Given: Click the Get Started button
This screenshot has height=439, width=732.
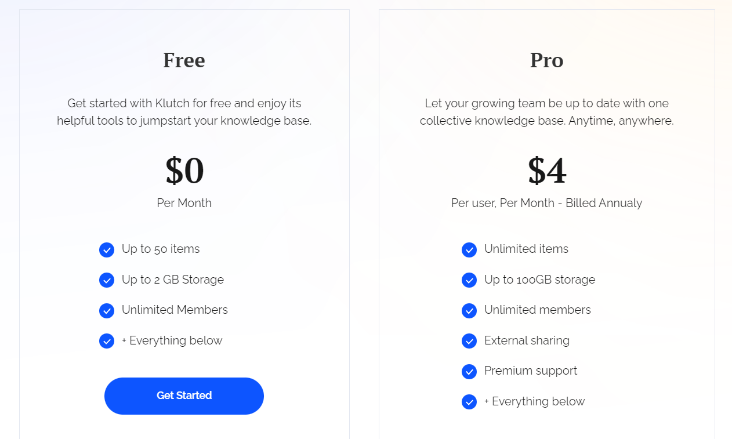Looking at the screenshot, I should point(184,396).
